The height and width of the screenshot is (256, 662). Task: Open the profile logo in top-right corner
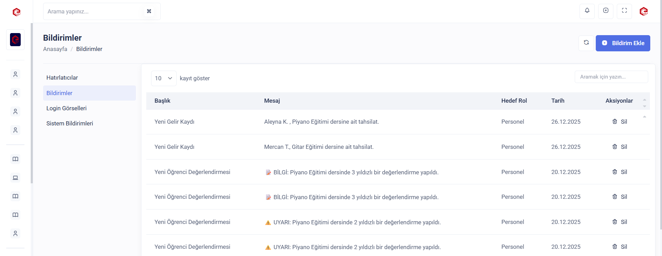pos(643,11)
